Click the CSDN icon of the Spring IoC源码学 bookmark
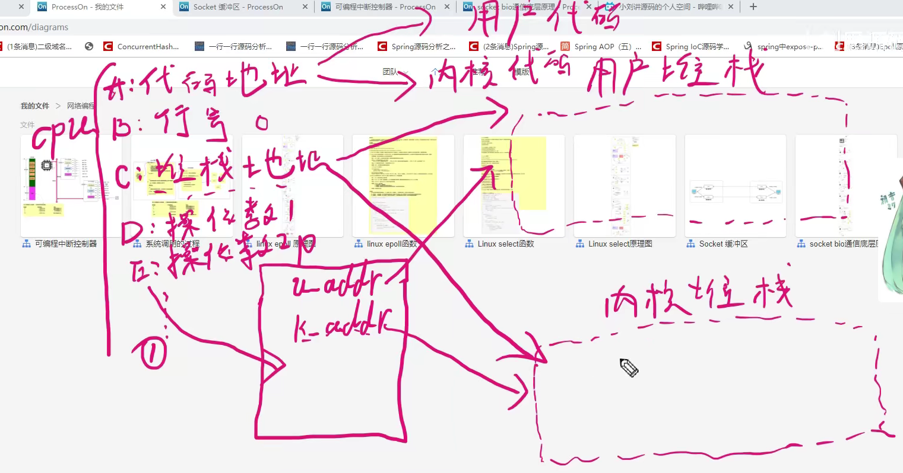This screenshot has width=903, height=473. point(657,46)
